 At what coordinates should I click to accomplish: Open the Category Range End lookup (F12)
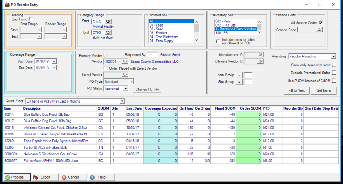109,32
